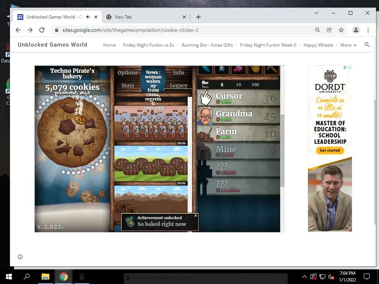View site security lock info

coord(57,30)
